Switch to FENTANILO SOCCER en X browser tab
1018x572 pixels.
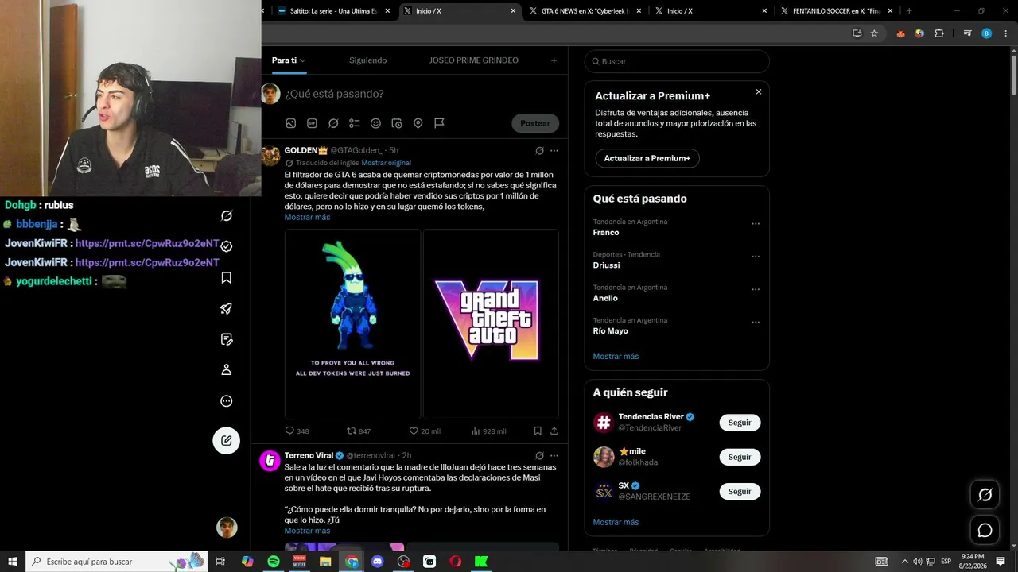coord(836,11)
